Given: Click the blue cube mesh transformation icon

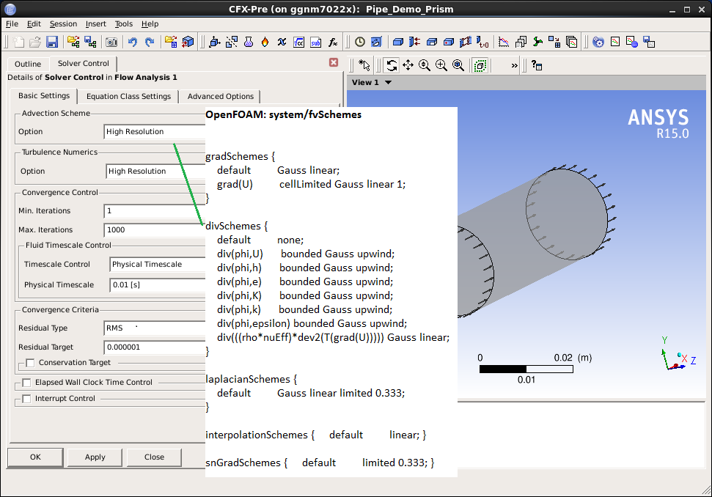Looking at the screenshot, I should [188, 43].
